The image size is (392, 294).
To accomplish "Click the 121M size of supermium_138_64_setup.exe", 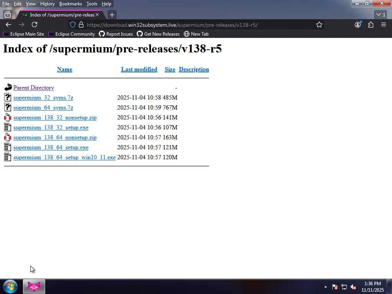I will (x=170, y=147).
